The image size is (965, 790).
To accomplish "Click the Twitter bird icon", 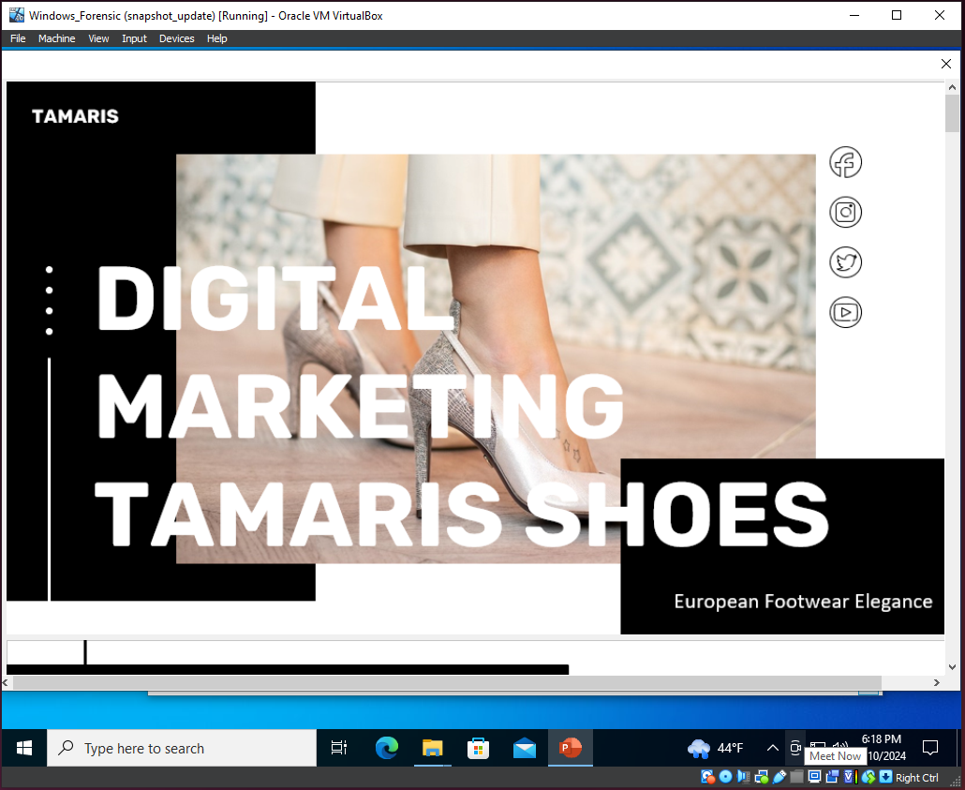I will (845, 262).
